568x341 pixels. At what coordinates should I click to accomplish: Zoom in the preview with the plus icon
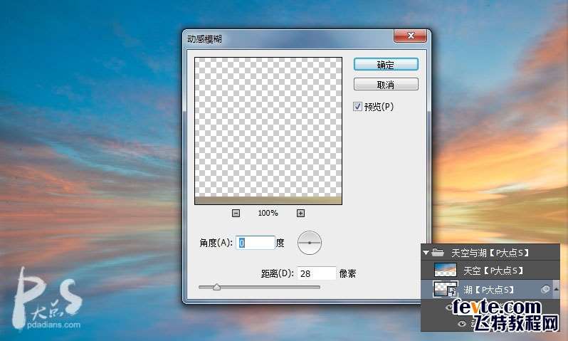(x=300, y=213)
